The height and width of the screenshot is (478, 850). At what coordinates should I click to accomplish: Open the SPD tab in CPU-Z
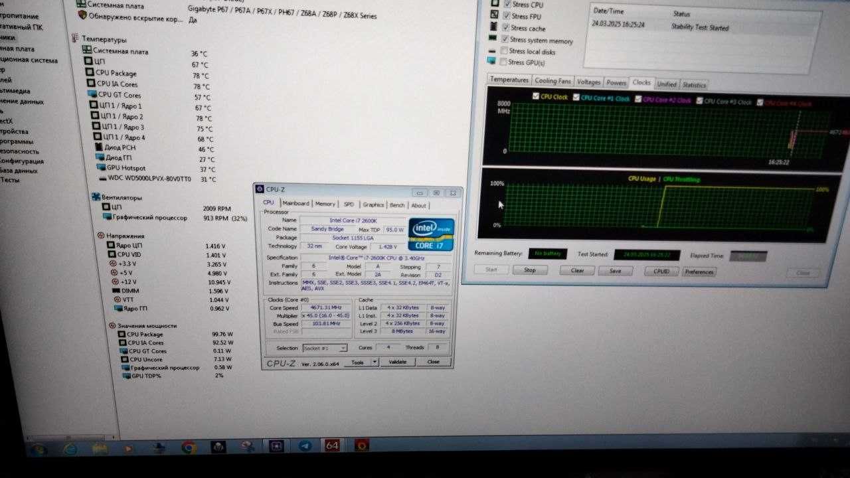coord(349,204)
